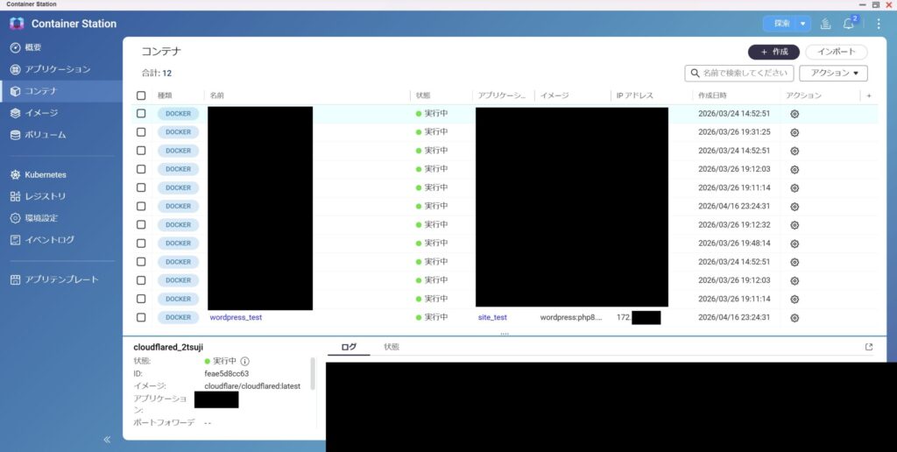897x452 pixels.
Task: Open アプリケーション in the sidebar
Action: pyautogui.click(x=57, y=69)
